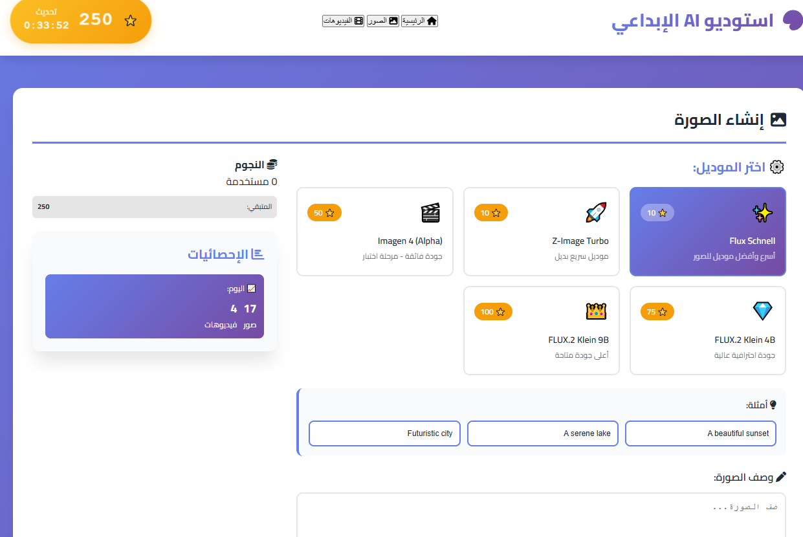Viewport: 803px width, 537px height.
Task: Click the crown icon on FLUX.2 Klein 9B
Action: pyautogui.click(x=596, y=311)
